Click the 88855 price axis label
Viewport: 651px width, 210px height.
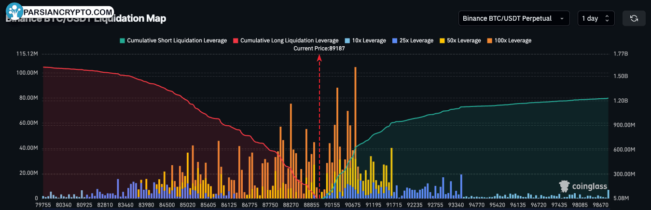point(311,205)
